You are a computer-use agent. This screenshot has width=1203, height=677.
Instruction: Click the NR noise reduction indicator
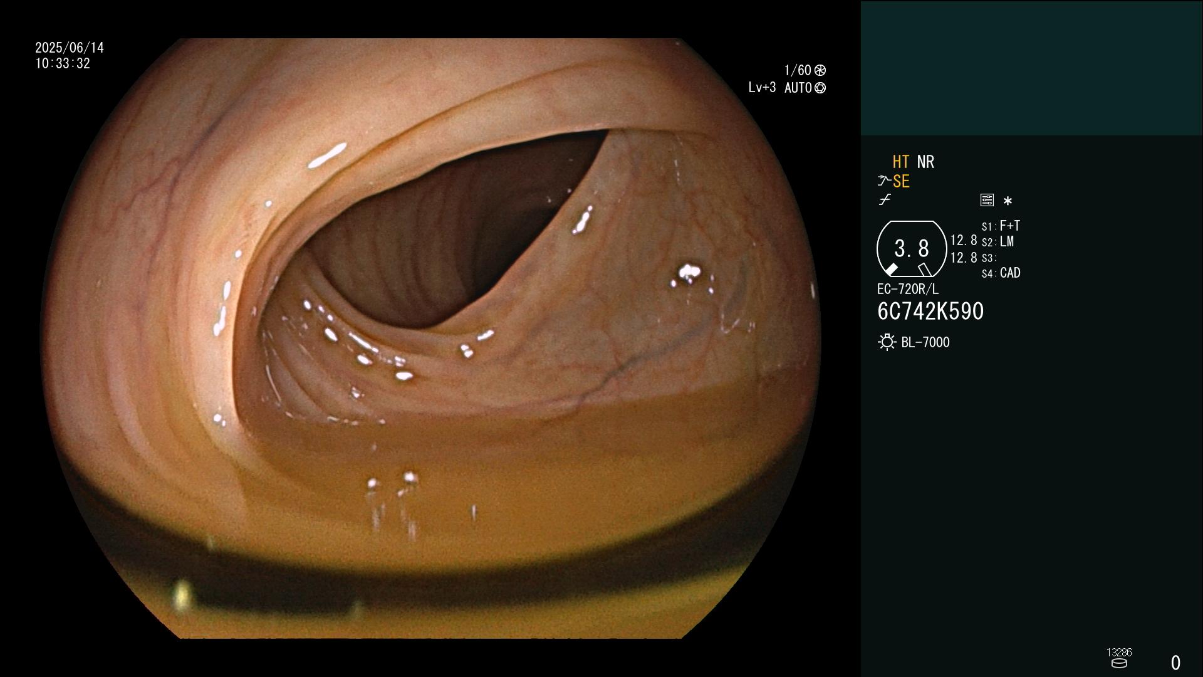[x=925, y=162]
